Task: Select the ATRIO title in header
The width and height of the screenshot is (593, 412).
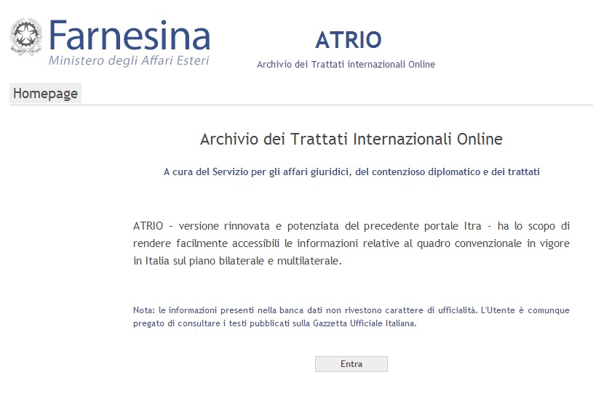Action: point(348,39)
